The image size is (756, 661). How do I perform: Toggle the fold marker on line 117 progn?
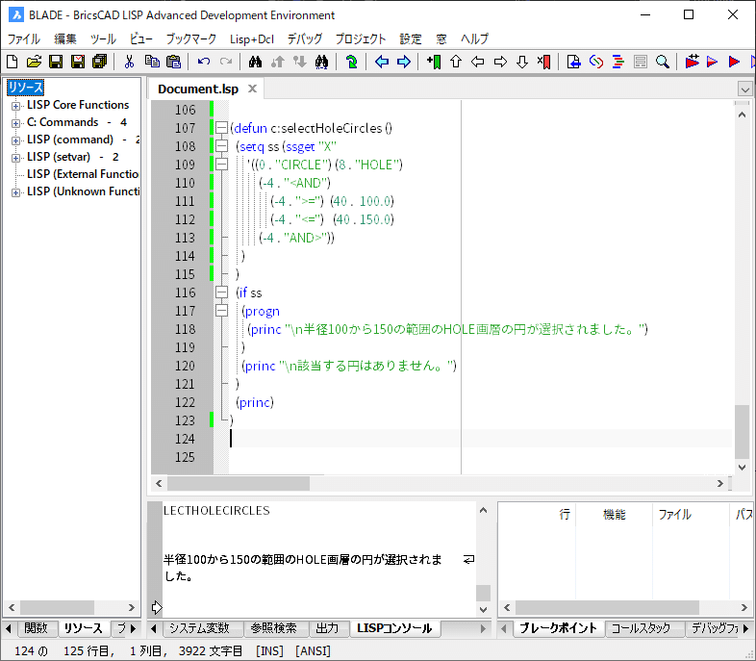pos(221,311)
